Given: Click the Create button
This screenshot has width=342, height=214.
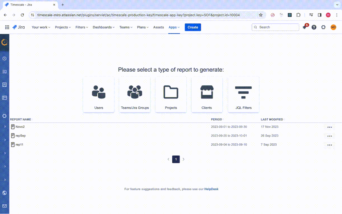Looking at the screenshot, I should (x=193, y=27).
